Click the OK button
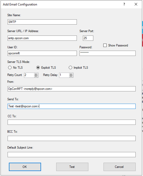 25,167
